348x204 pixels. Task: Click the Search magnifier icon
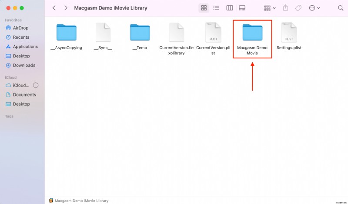tap(341, 8)
